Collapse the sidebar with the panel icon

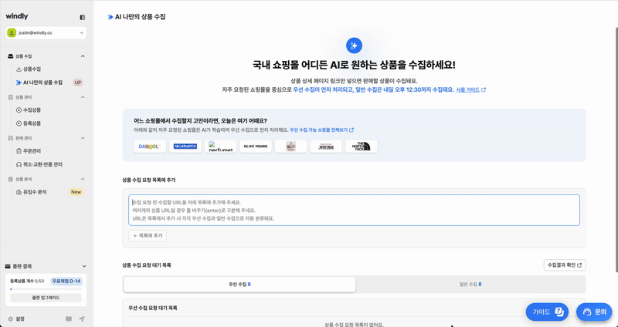pyautogui.click(x=82, y=17)
